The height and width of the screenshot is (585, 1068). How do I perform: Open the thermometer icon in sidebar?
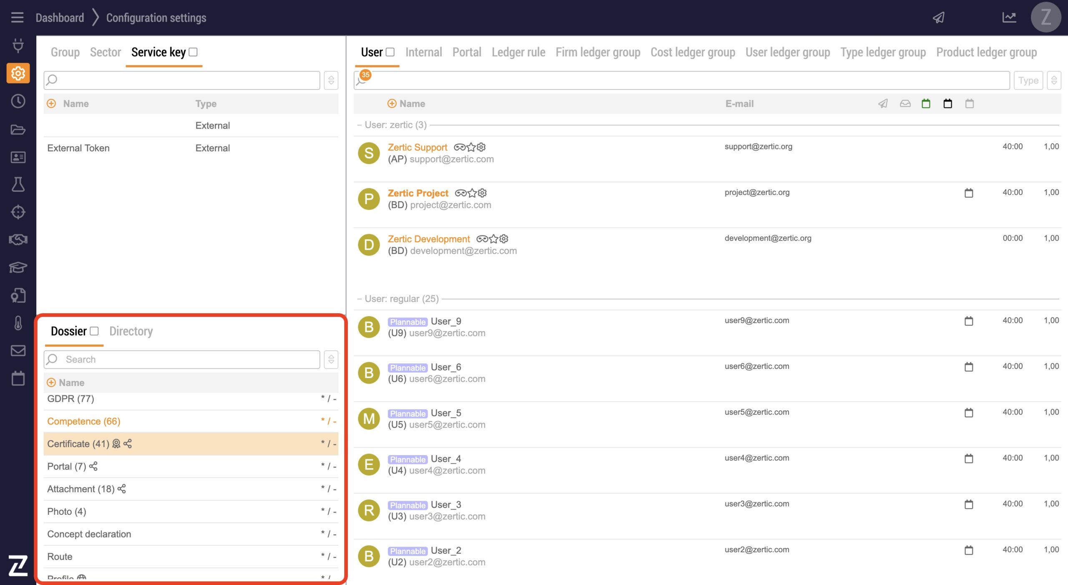(x=18, y=323)
